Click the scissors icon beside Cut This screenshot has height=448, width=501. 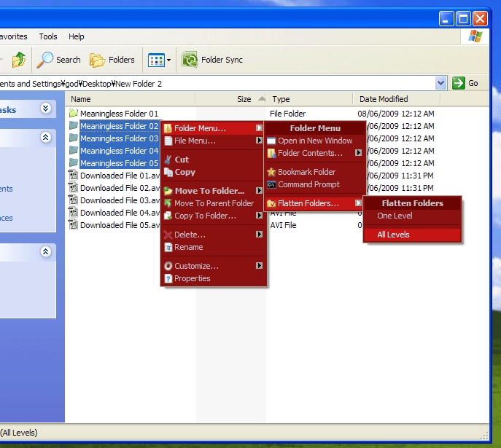tap(168, 160)
